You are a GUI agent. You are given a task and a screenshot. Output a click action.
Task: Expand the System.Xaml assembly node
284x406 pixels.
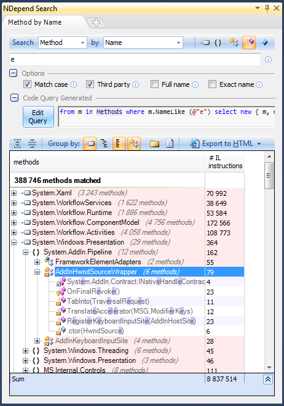[x=14, y=193]
